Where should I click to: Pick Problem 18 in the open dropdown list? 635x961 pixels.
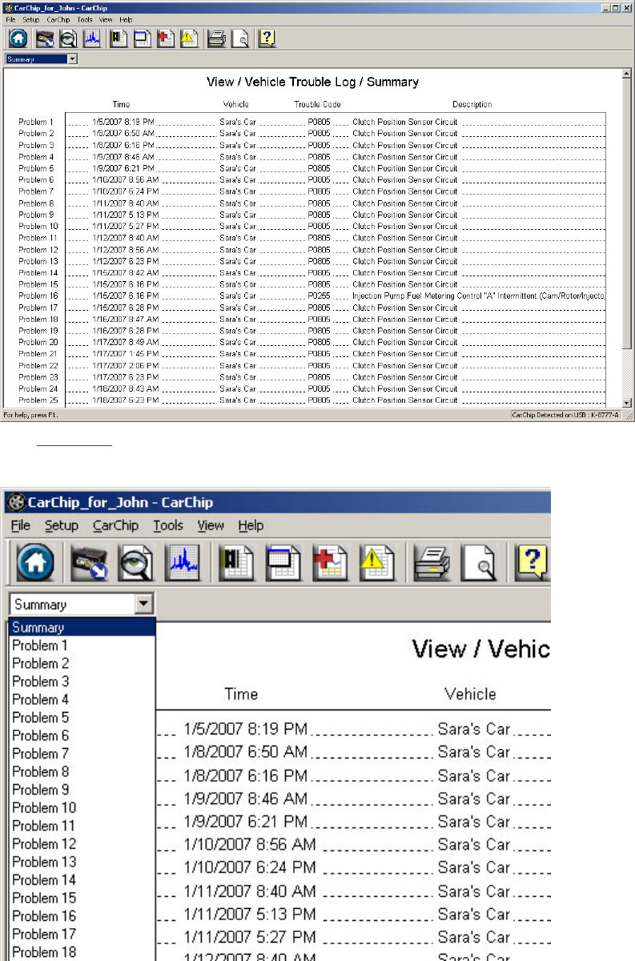(82, 952)
